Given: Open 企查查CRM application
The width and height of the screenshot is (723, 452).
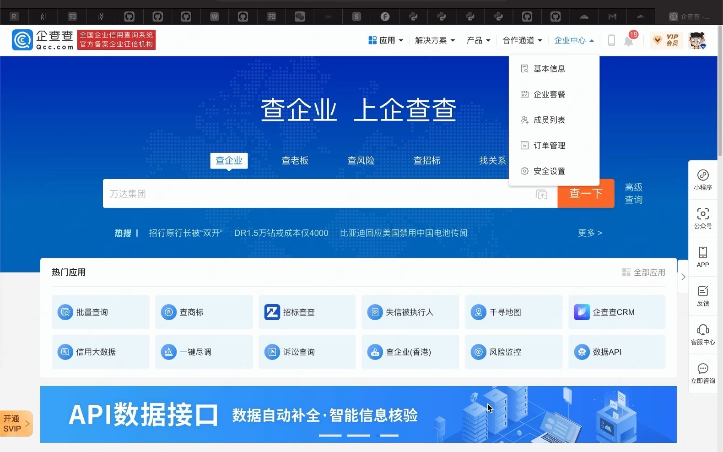Looking at the screenshot, I should tap(617, 312).
